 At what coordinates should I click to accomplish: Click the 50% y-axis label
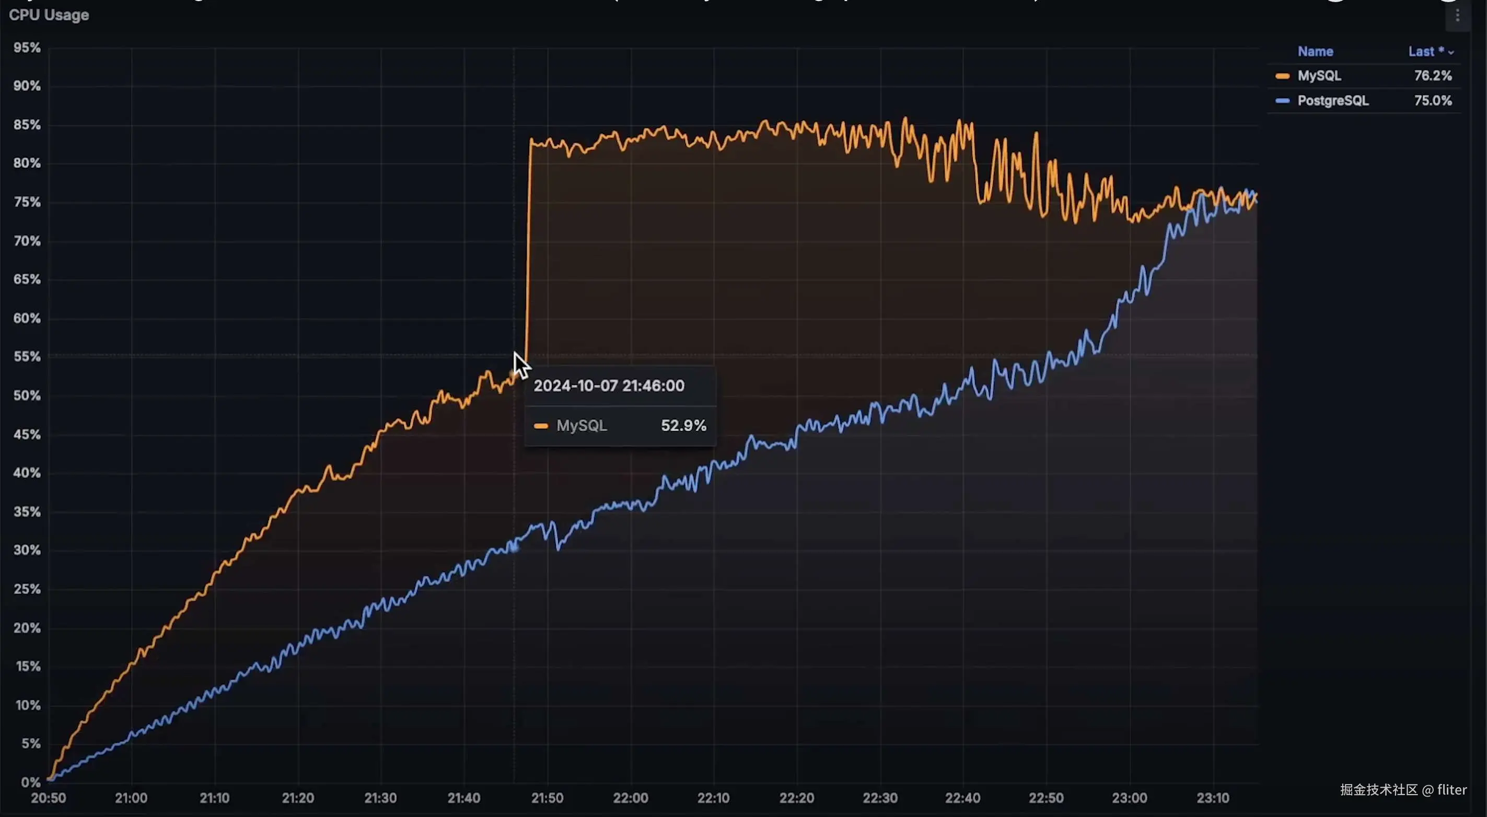[x=27, y=395]
